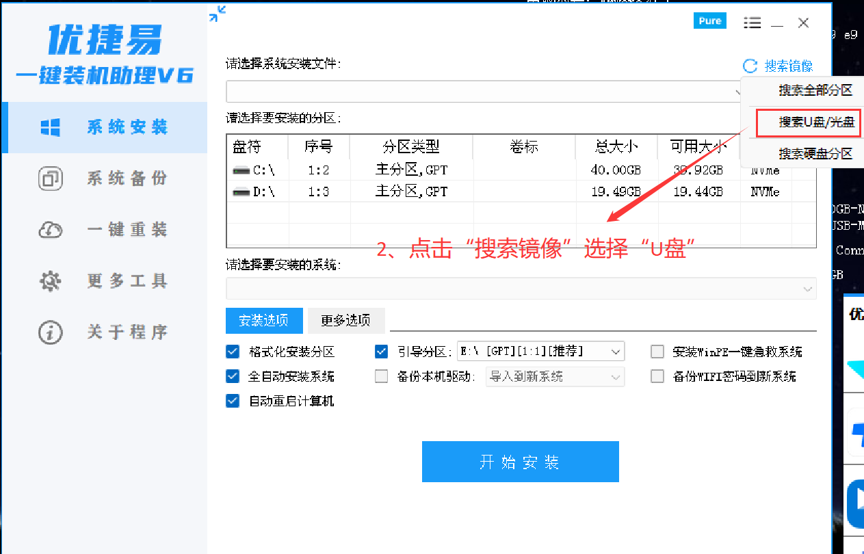This screenshot has height=554, width=864.
Task: Click the C:\ drive icon
Action: click(x=241, y=170)
